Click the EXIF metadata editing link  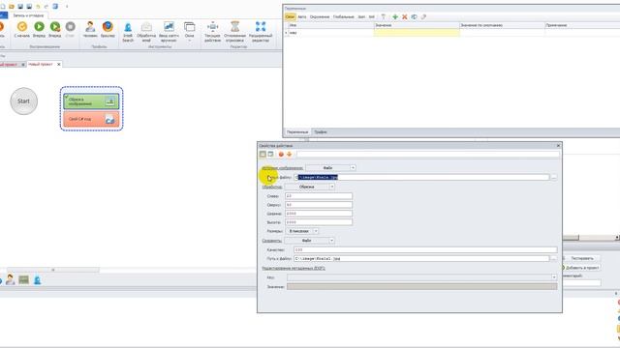click(294, 268)
